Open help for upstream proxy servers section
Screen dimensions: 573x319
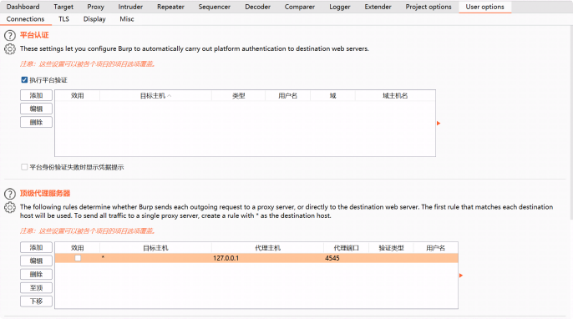10,194
